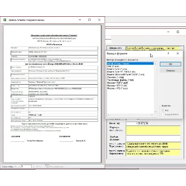Click second Перевозчика yellow text field
186x186 pixels.
pyautogui.click(x=153, y=153)
